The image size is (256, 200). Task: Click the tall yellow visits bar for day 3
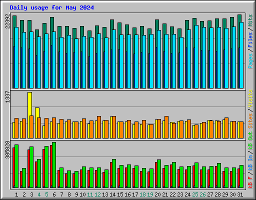point(29,103)
